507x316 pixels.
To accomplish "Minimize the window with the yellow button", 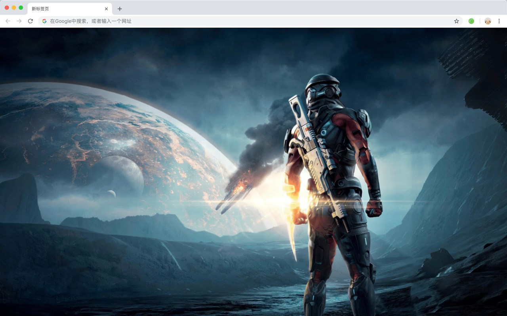I will (x=14, y=8).
